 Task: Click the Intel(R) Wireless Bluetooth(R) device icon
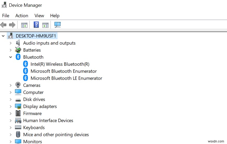[x=26, y=64]
